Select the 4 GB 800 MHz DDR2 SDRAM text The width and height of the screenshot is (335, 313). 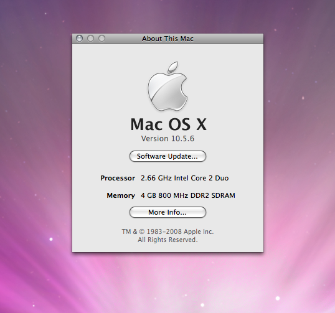point(188,195)
